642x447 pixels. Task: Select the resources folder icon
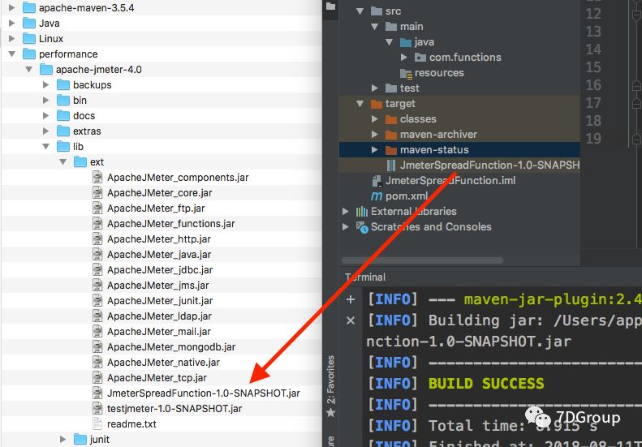pyautogui.click(x=406, y=73)
